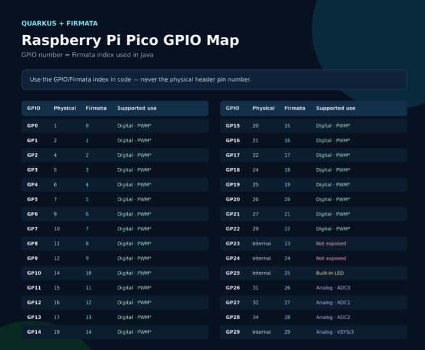Click the GPIO number subtitle text
Screen dimensions: 425x350
pyautogui.click(x=87, y=55)
